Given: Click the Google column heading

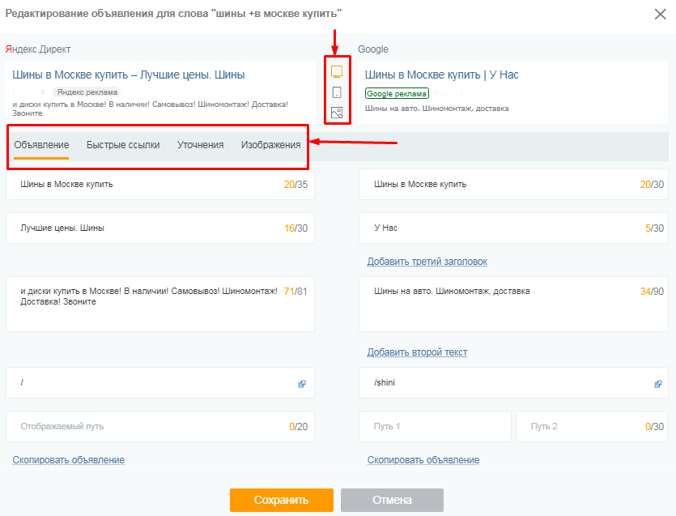Looking at the screenshot, I should [373, 49].
